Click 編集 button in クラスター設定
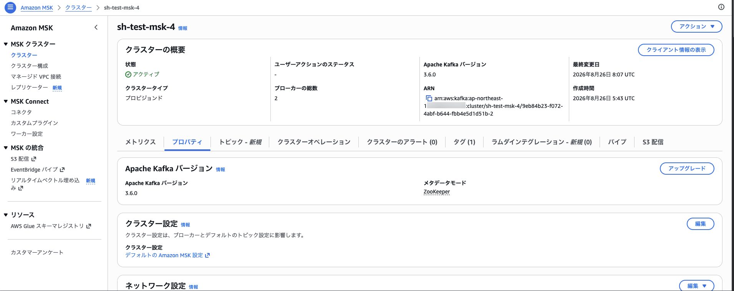 click(x=700, y=224)
